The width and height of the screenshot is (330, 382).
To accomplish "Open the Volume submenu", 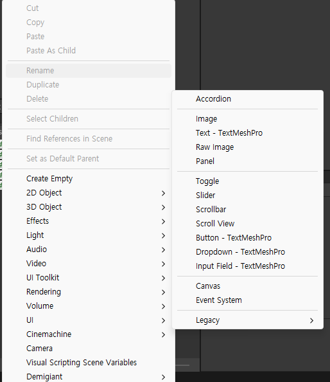I will (89, 305).
